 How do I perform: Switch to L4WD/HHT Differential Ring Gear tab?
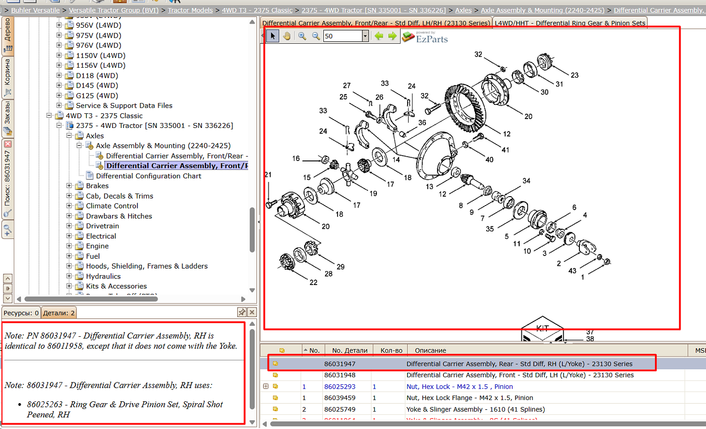point(570,23)
